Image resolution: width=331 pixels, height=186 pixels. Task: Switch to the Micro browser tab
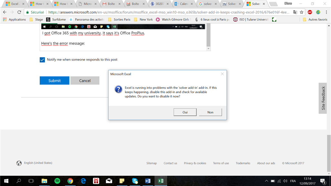click(x=87, y=4)
